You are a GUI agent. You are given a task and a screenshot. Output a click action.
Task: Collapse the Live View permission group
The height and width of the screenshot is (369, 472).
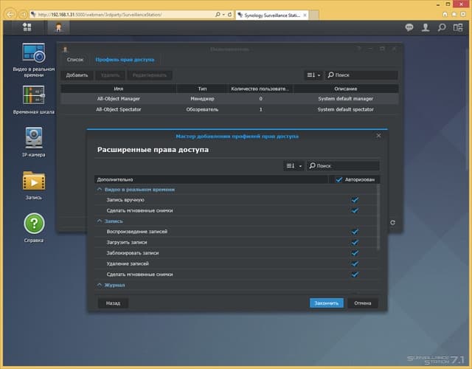100,190
